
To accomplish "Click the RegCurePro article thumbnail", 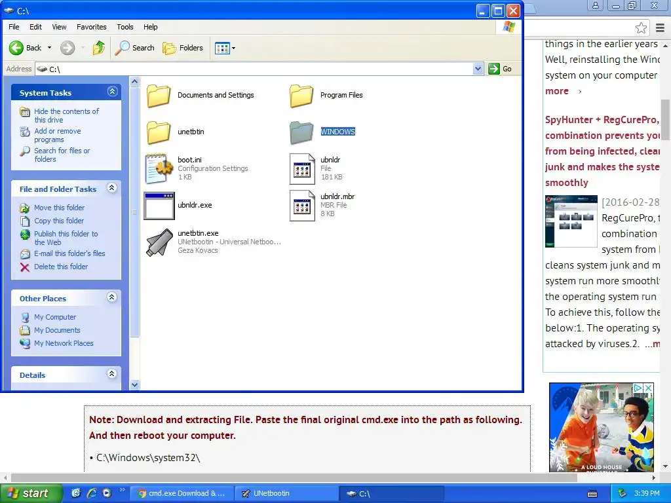I will coord(571,221).
